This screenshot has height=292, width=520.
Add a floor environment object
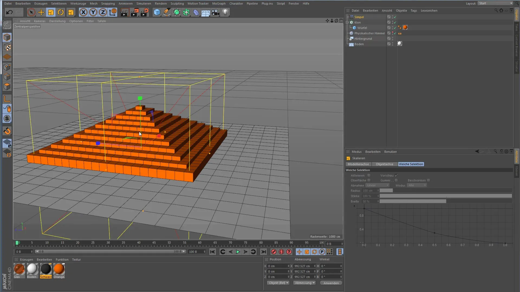coord(206,12)
